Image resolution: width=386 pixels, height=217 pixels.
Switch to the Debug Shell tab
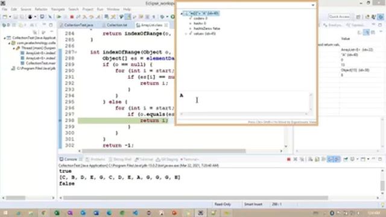pyautogui.click(x=119, y=159)
